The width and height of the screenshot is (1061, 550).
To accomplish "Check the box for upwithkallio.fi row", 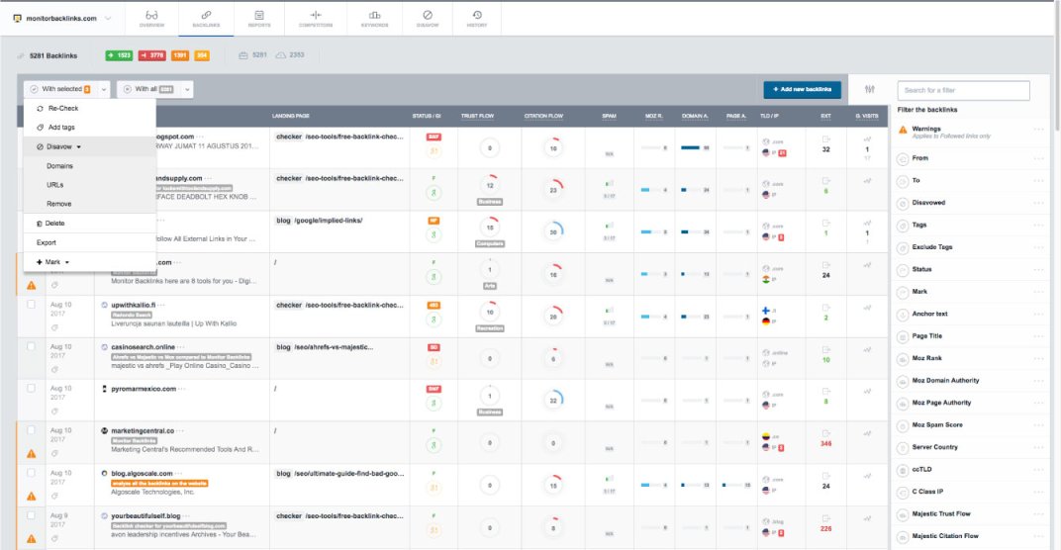I will pos(32,306).
